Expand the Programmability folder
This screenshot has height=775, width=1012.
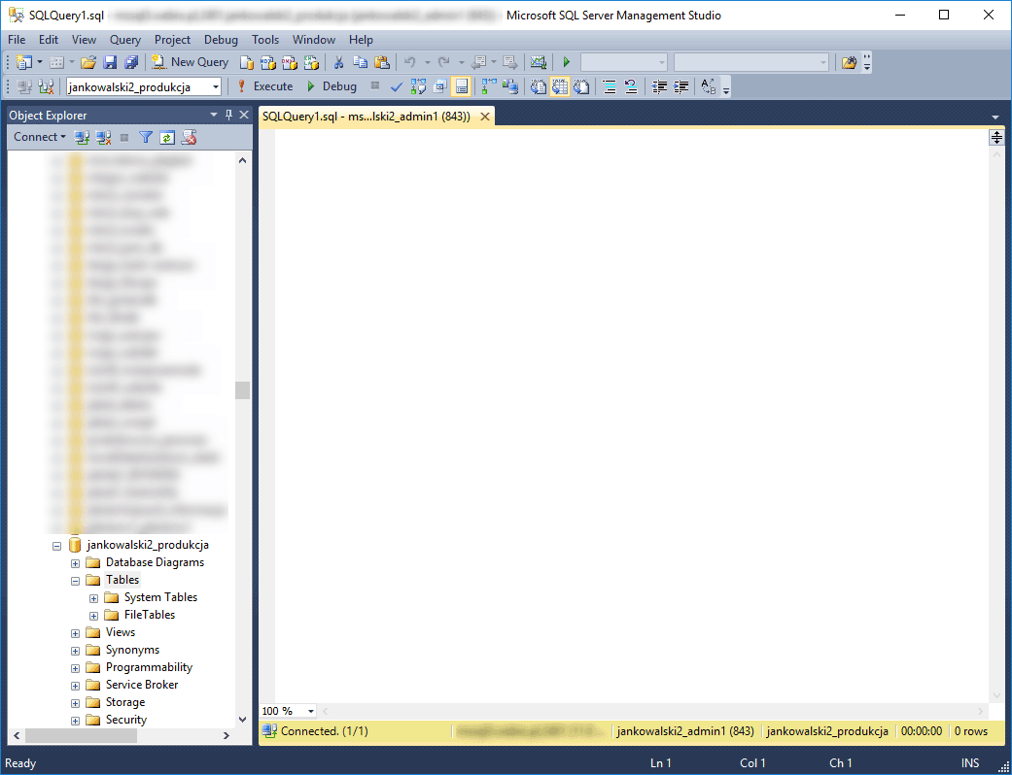pos(75,668)
